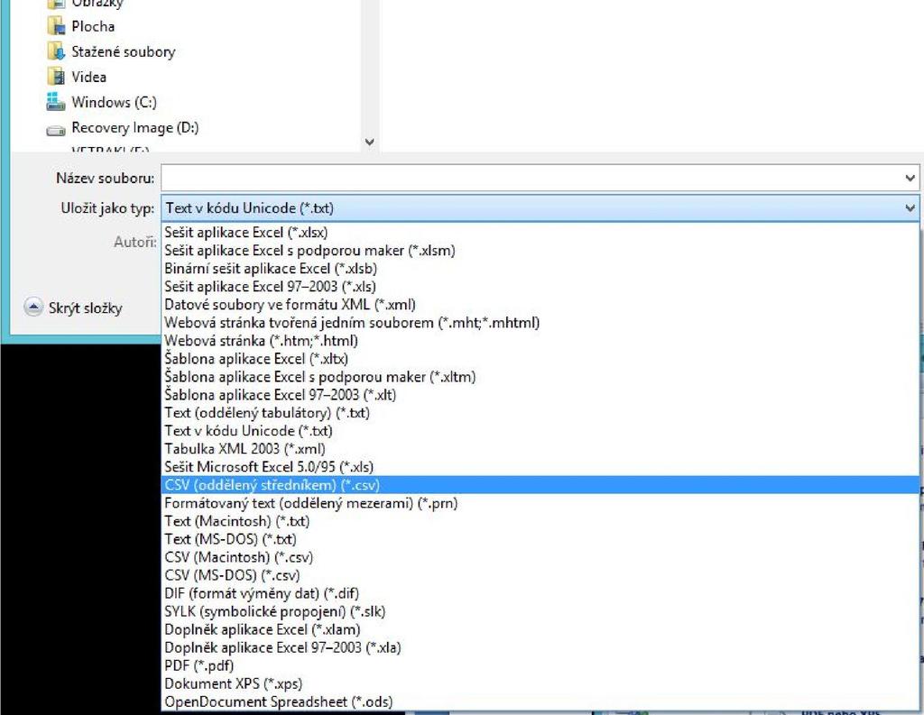924x715 pixels.
Task: Choose Formátovaný text (oddělený mezerami) (*.prn)
Action: (540, 503)
